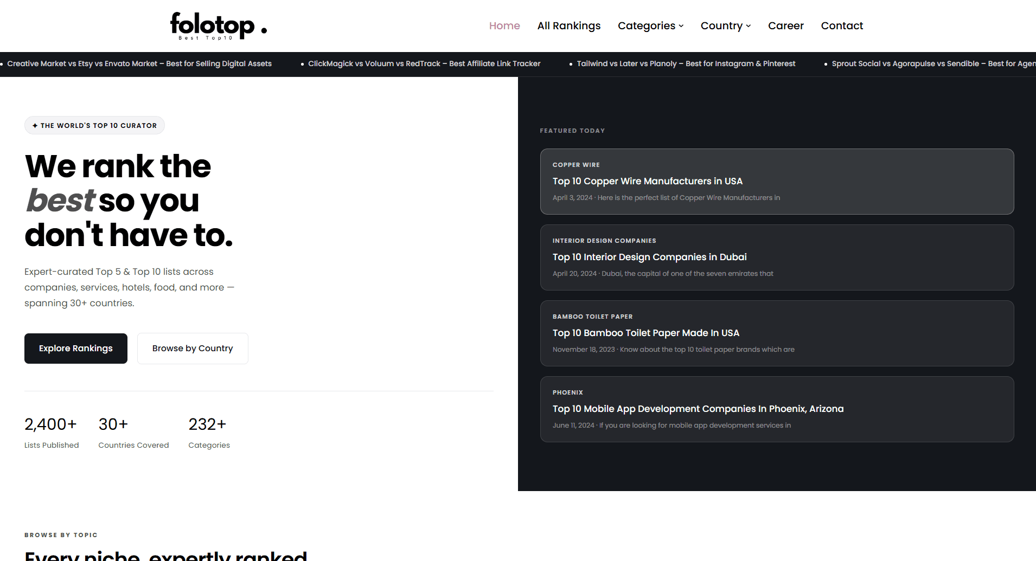Click the folotop logo

point(218,26)
